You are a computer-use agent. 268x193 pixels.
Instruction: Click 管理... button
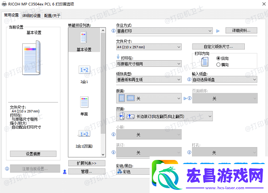pos(87,172)
